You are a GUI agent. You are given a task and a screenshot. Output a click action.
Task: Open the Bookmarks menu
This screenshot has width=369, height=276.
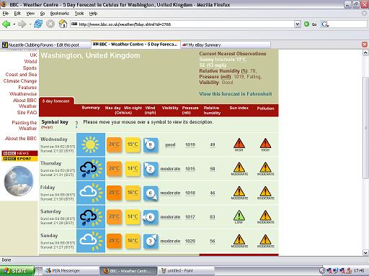tap(60, 14)
